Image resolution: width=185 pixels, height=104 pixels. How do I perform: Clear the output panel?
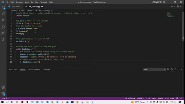(x=168, y=69)
